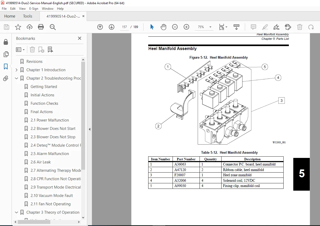Switch to the Tools tab

click(x=27, y=16)
